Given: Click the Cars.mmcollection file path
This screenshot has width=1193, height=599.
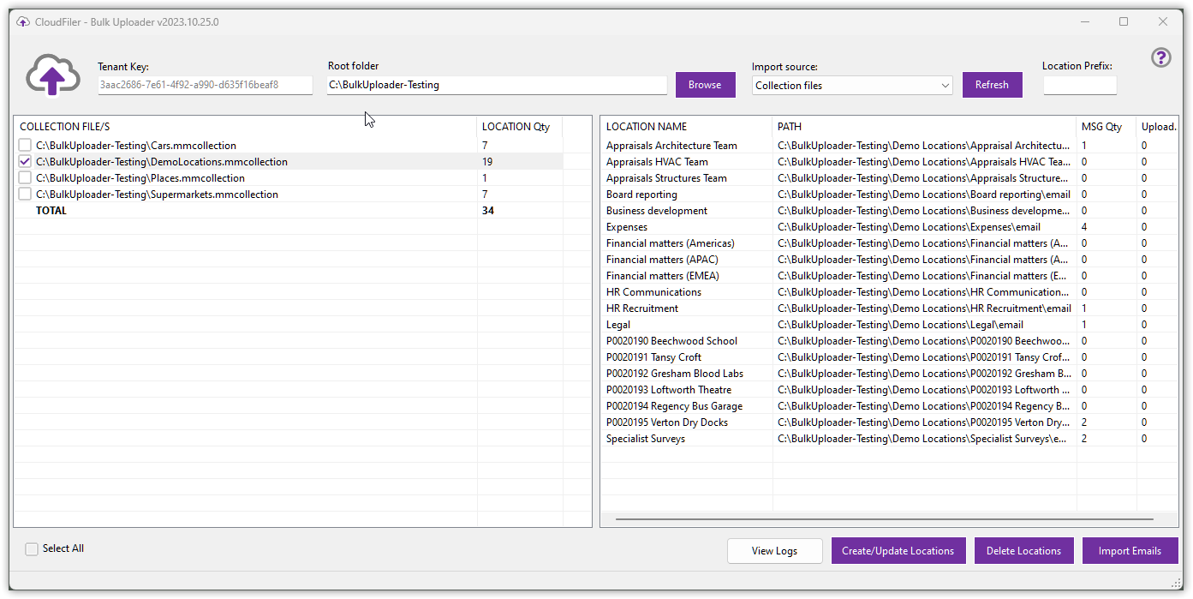Looking at the screenshot, I should (136, 146).
